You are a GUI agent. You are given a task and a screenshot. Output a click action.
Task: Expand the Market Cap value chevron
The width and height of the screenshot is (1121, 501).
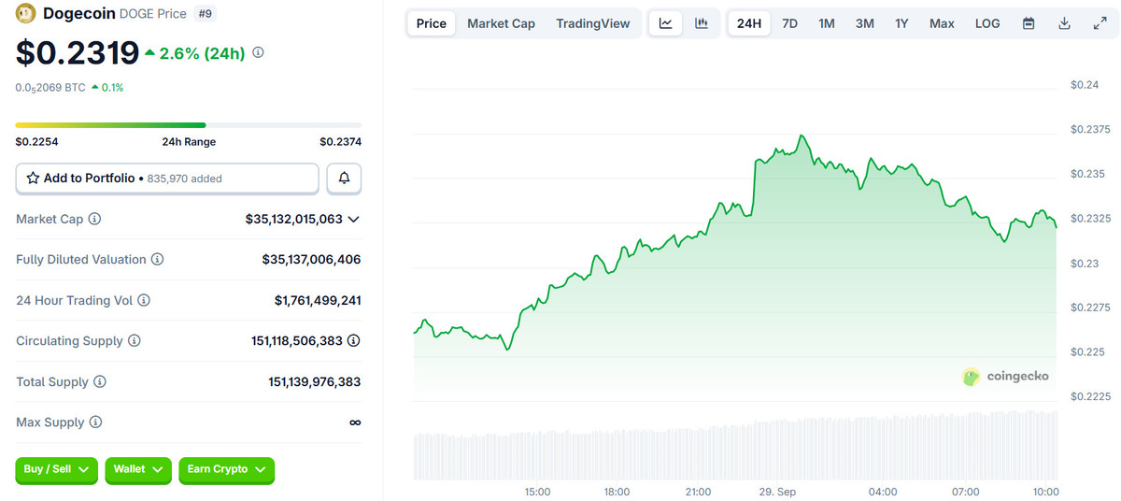[353, 219]
